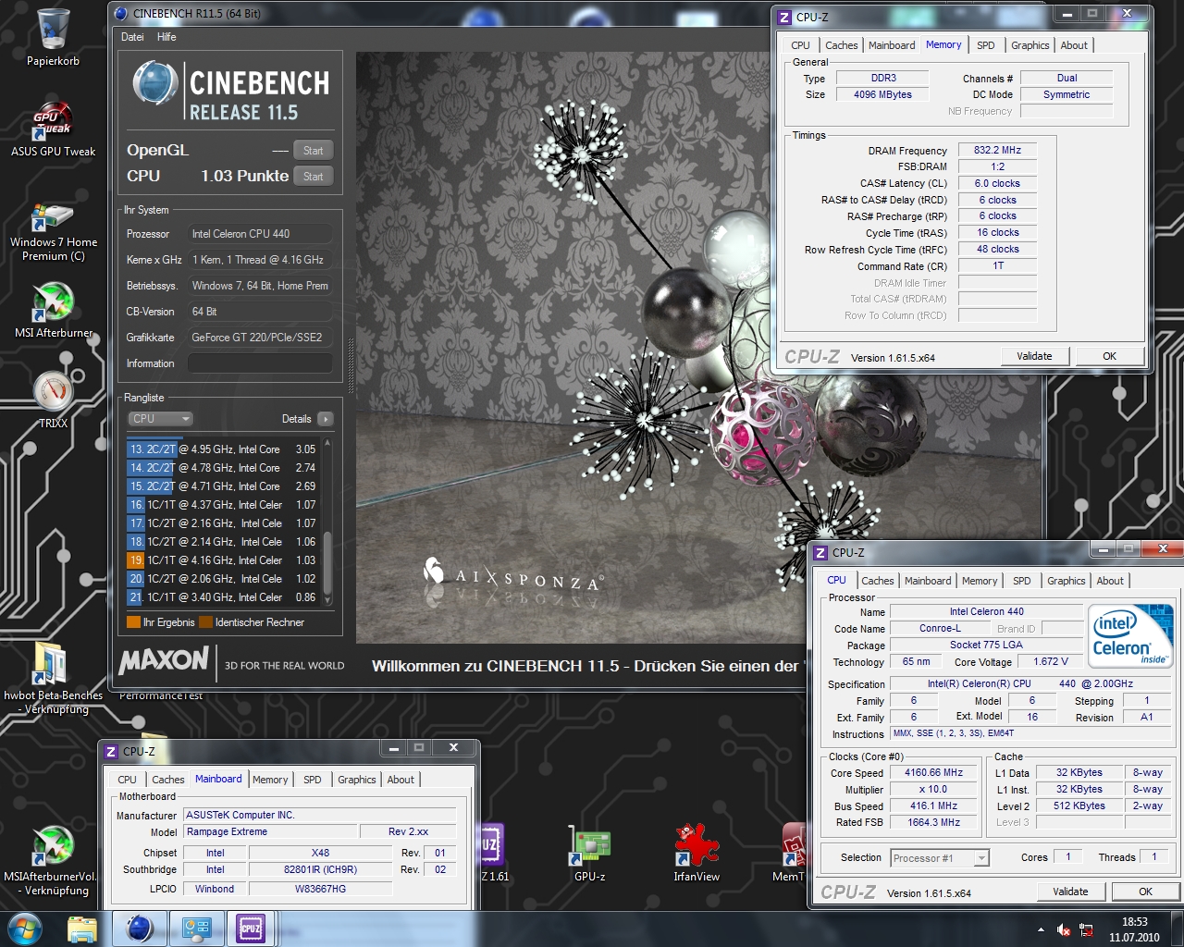Open the CPU dropdown in Rangliste

pos(160,419)
